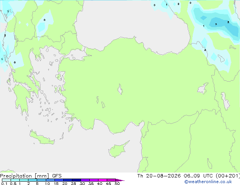Screen dimensions: 240x185
Task: Click the '25' legend scale label
Action: tap(73, 183)
